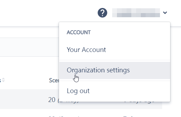
Task: Click the blurred account name in header
Action: 136,13
